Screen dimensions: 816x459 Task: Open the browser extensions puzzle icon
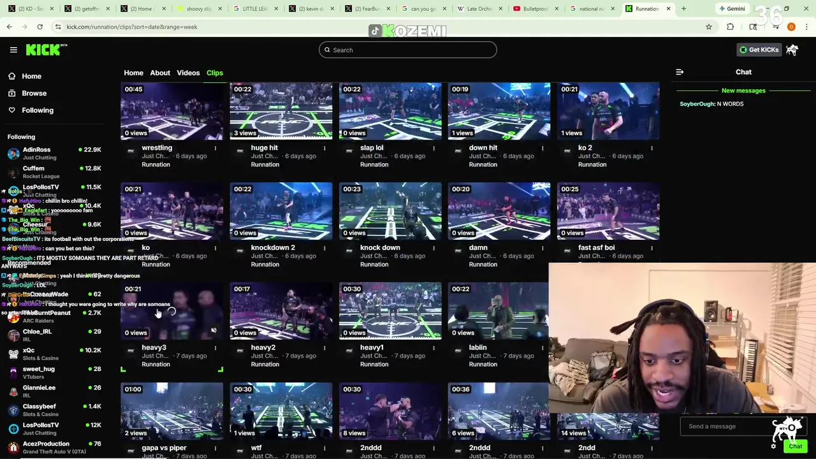pos(731,27)
